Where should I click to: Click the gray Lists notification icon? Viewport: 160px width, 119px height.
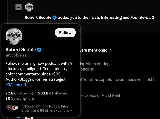click(x=18, y=7)
